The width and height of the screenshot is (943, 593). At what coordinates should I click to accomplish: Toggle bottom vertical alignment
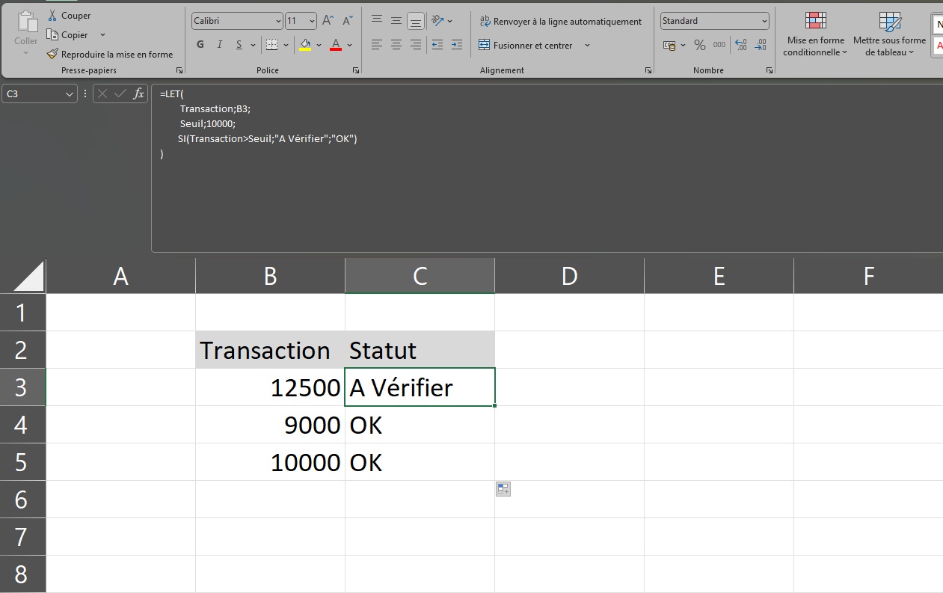pos(416,21)
